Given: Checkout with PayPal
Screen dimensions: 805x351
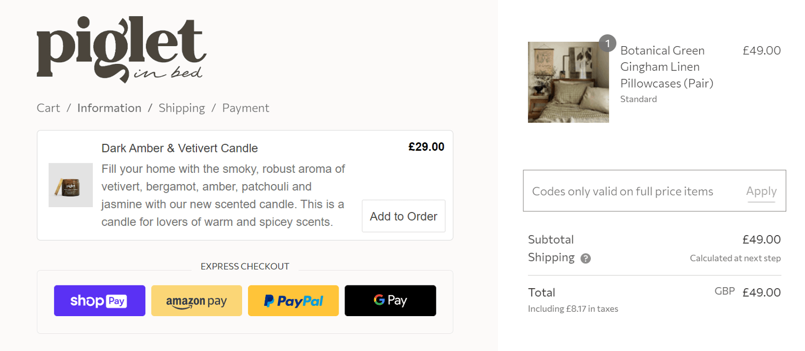Looking at the screenshot, I should (x=293, y=301).
